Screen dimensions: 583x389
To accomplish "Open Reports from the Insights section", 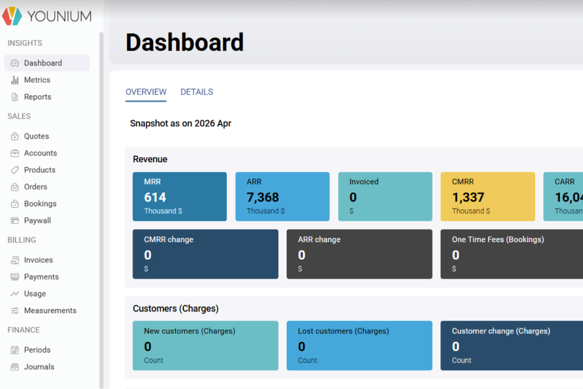I will pos(37,97).
